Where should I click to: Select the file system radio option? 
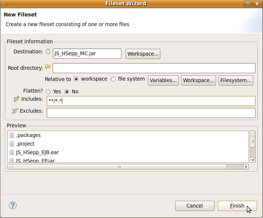click(113, 79)
